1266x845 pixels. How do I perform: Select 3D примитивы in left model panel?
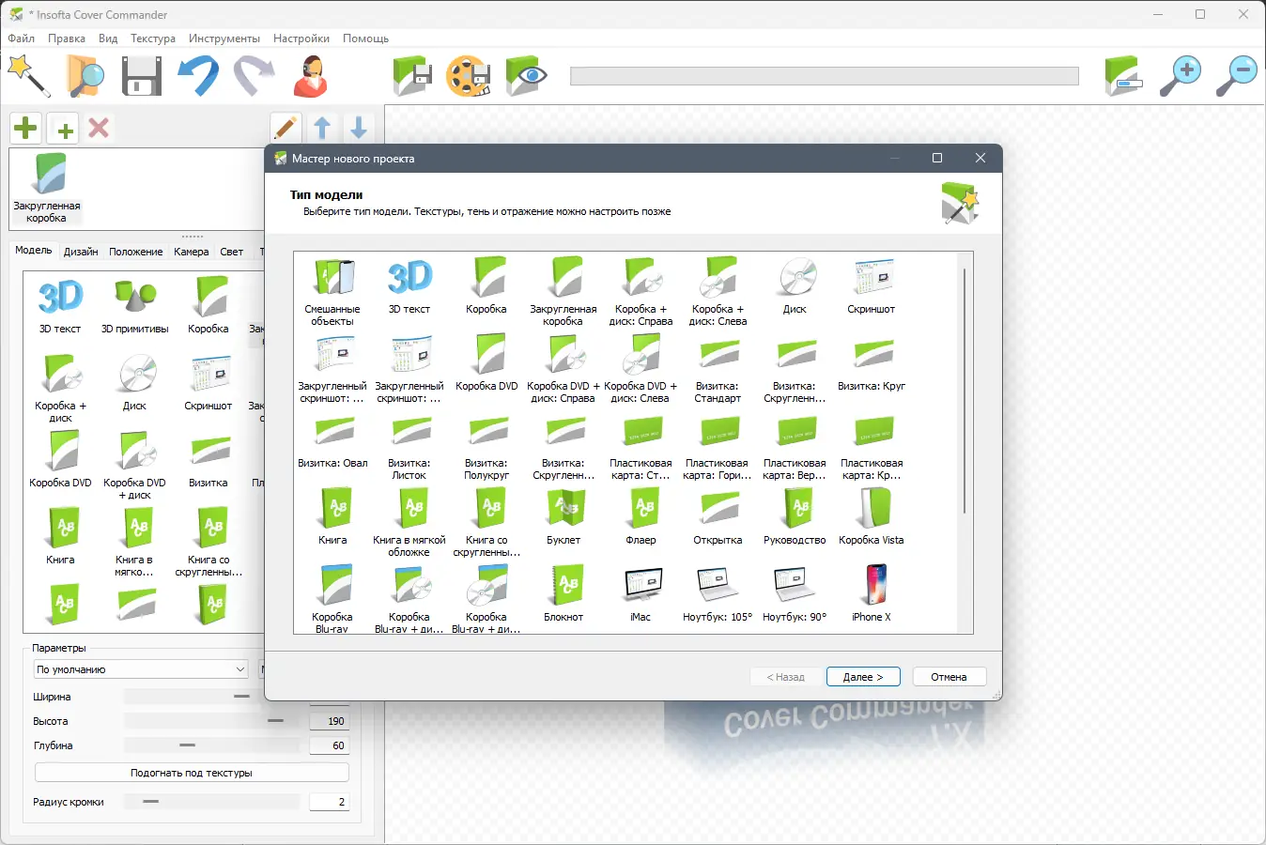tap(134, 305)
